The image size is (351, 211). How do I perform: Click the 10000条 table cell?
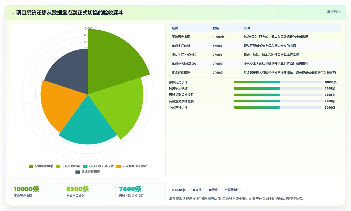[219, 37]
